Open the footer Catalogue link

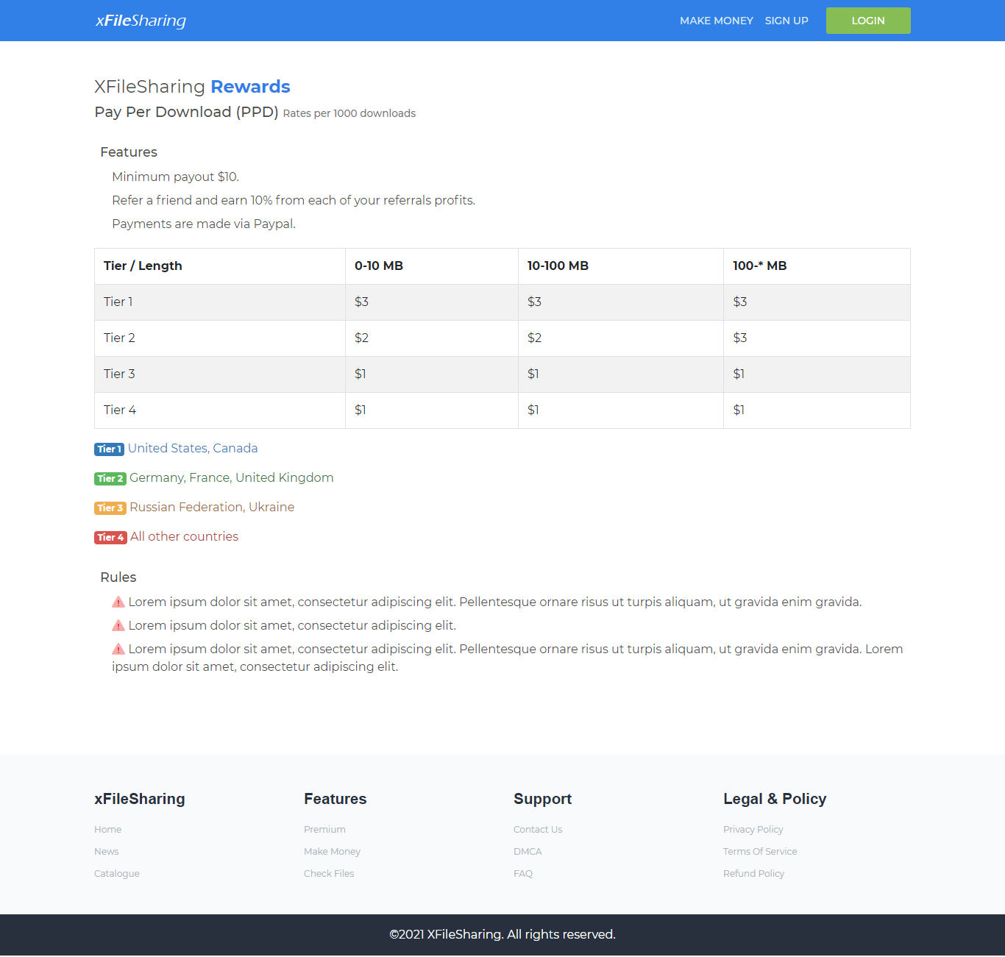[x=117, y=873]
